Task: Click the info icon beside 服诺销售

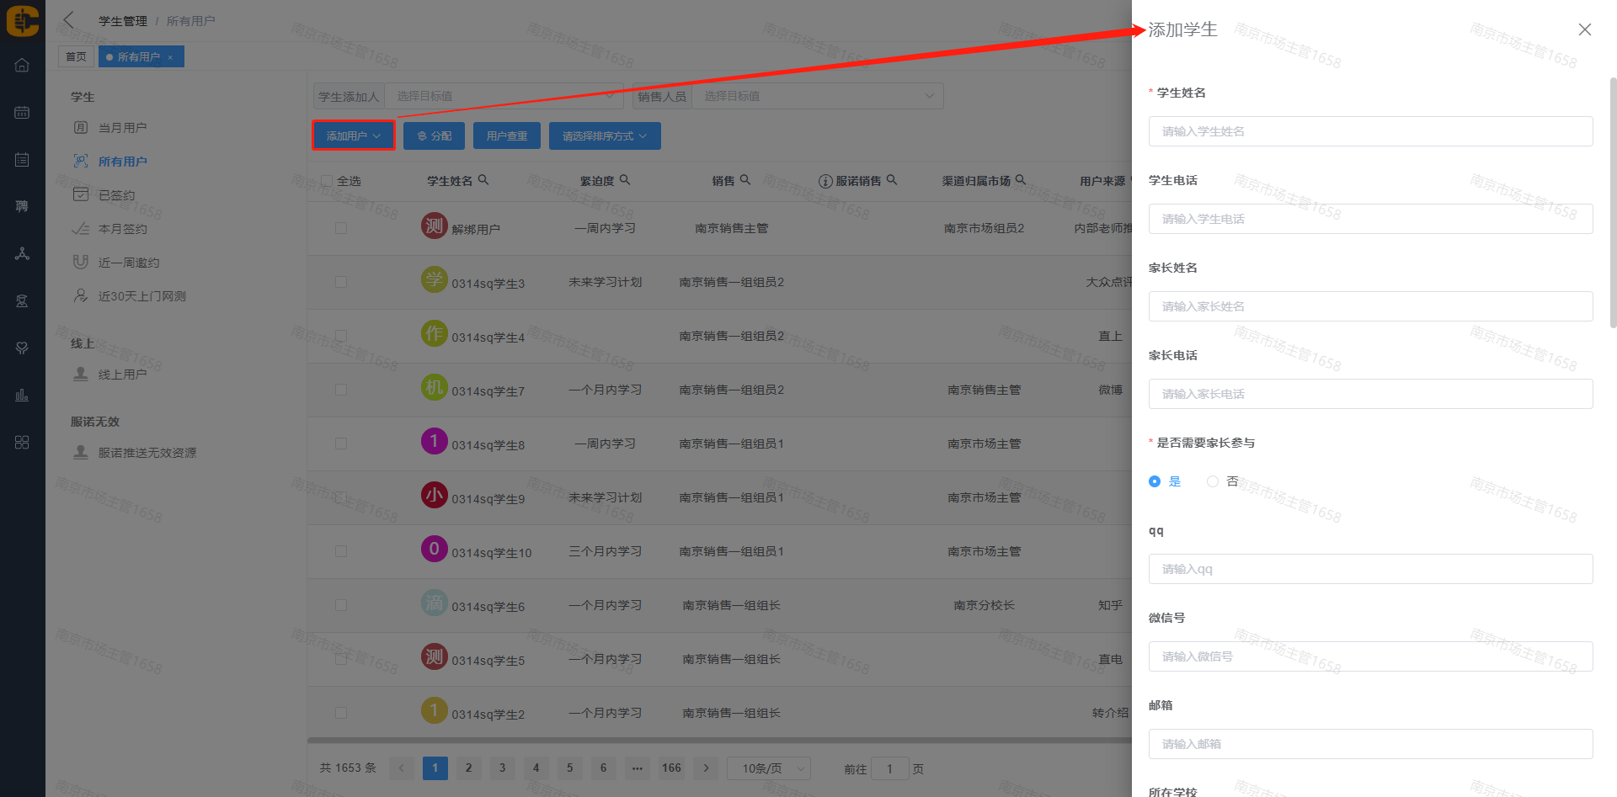Action: pos(825,181)
